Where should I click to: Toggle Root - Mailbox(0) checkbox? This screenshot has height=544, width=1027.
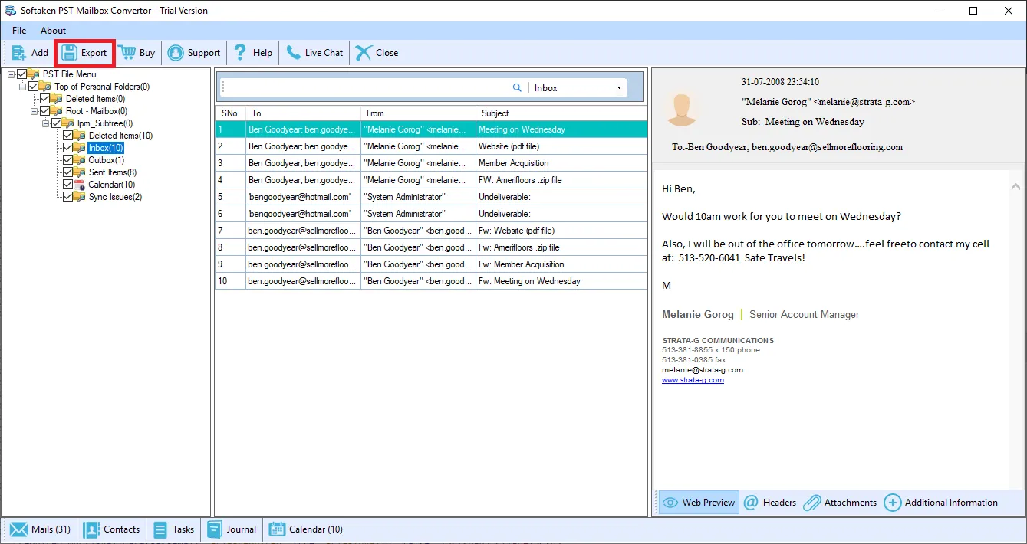tap(44, 111)
